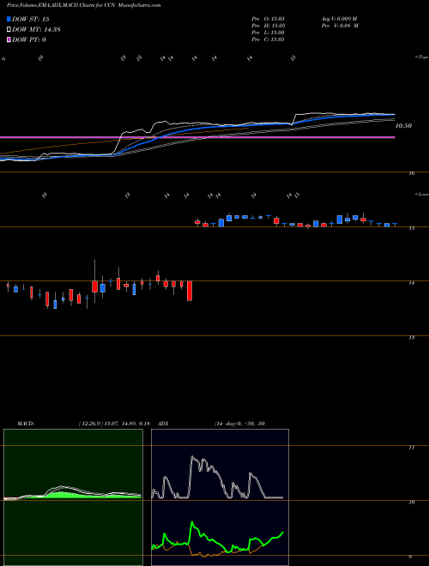Click the horizontal magenta DOW PT line
This screenshot has width=429, height=566.
(197, 137)
